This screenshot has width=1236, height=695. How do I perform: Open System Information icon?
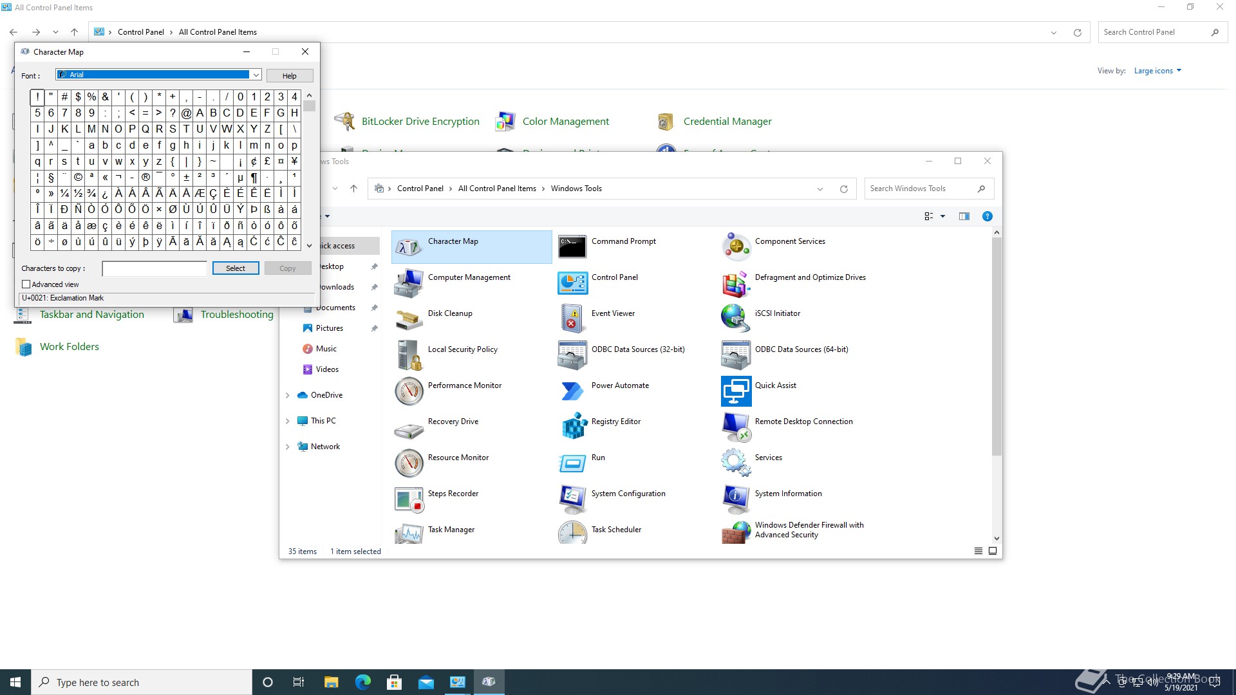pos(736,499)
